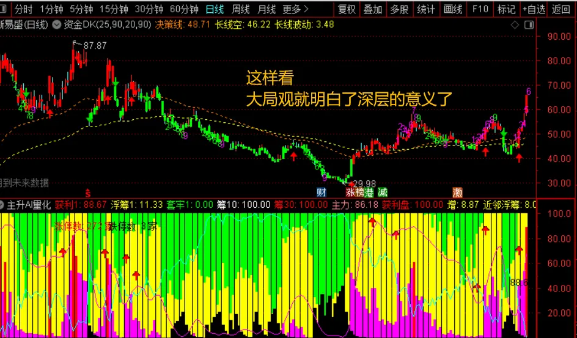Click the 长线空: 46.22 value
The width and height of the screenshot is (577, 338).
(243, 25)
